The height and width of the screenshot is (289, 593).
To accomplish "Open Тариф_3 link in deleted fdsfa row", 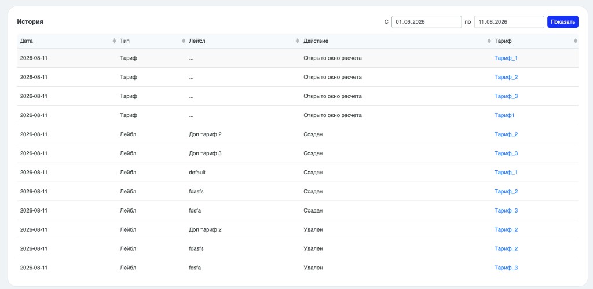I will [506, 268].
